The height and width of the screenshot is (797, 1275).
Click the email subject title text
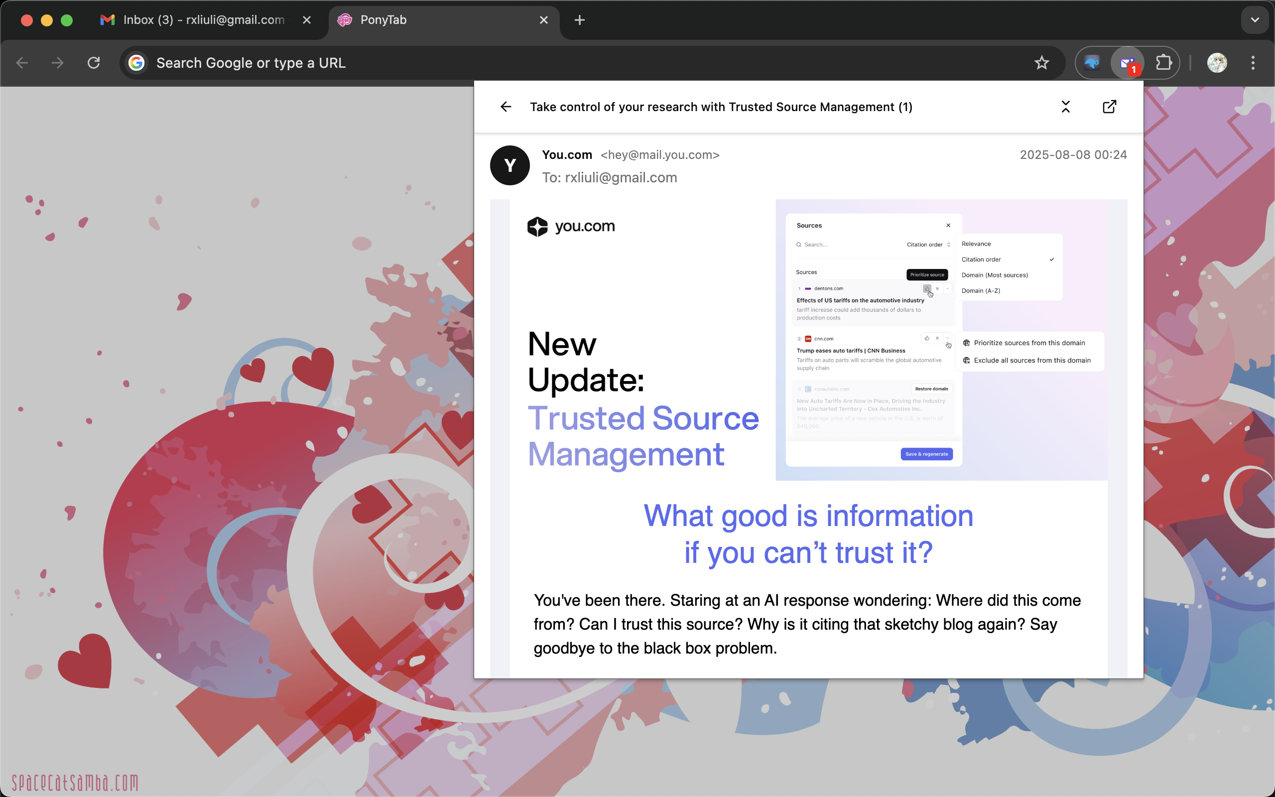pos(721,107)
